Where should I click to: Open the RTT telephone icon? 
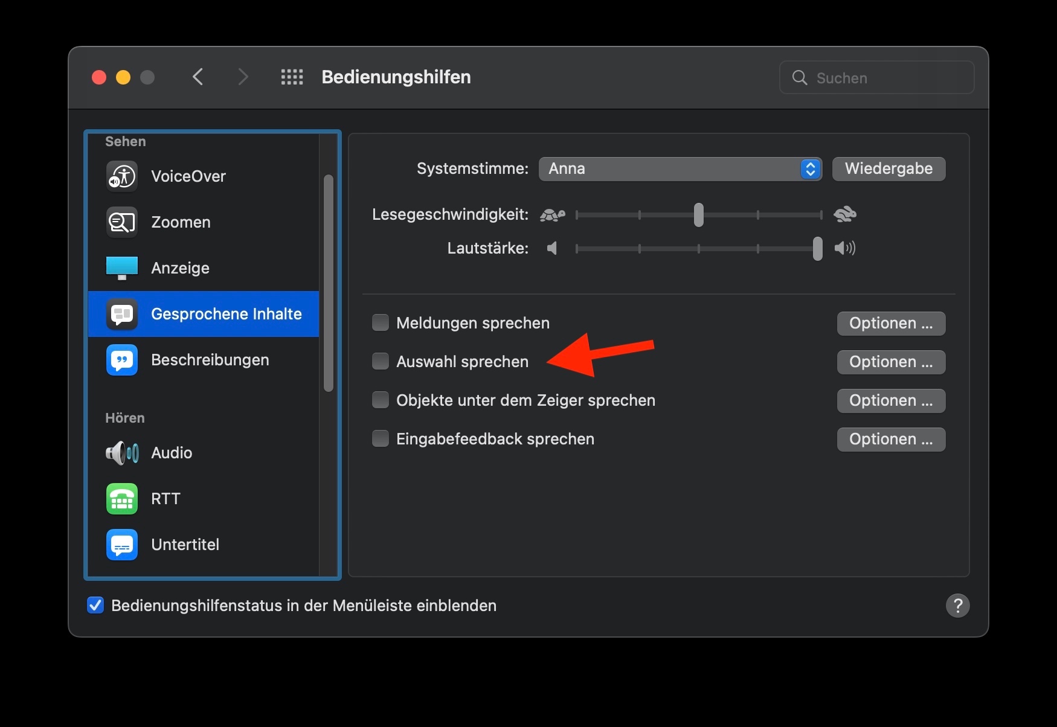pos(122,499)
